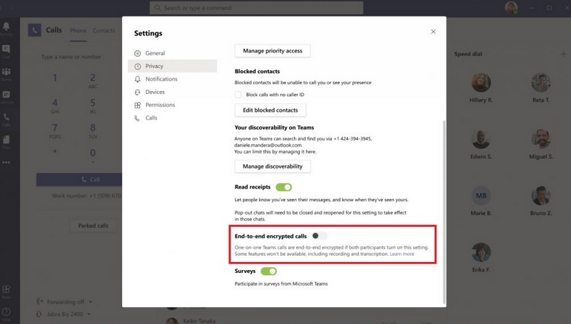Open Activity in the left rail
The height and width of the screenshot is (324, 571).
[x=6, y=29]
